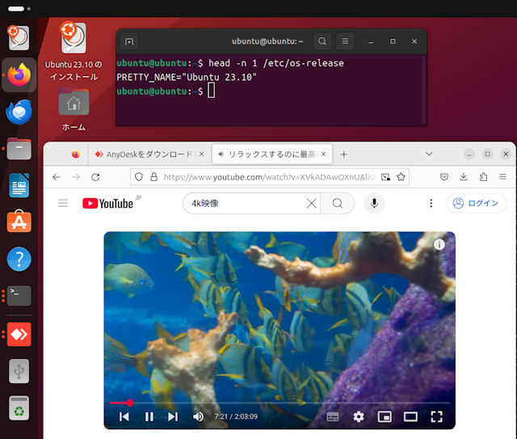Open a new tab in the terminal window
This screenshot has height=439, width=517.
[x=129, y=41]
